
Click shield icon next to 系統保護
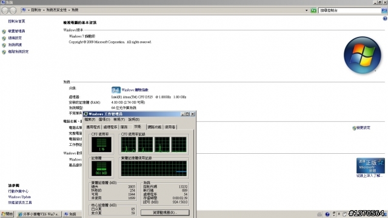pos(4,45)
